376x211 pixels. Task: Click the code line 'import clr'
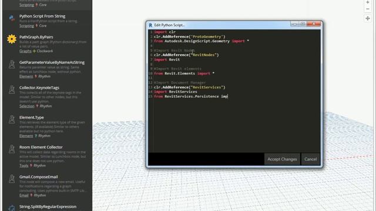click(x=164, y=32)
